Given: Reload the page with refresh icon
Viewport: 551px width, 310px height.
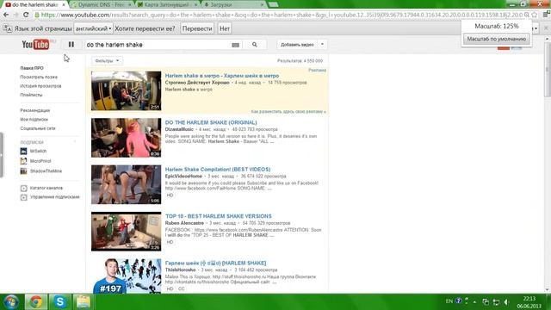Looking at the screenshot, I should point(26,15).
